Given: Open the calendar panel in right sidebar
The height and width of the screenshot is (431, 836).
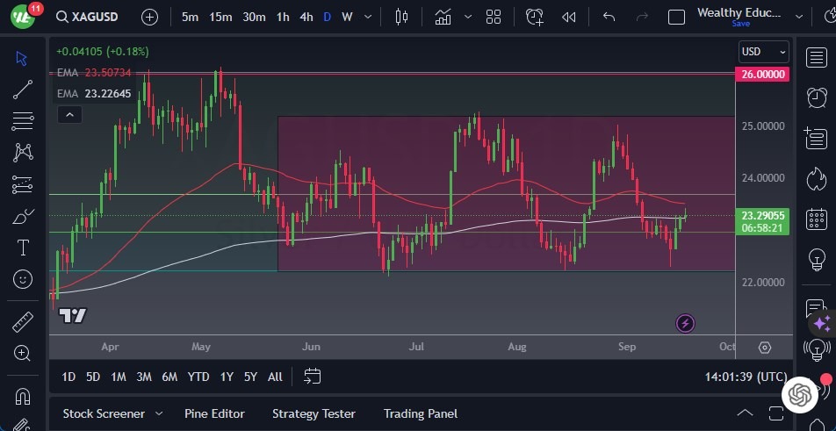Looking at the screenshot, I should coord(817,219).
